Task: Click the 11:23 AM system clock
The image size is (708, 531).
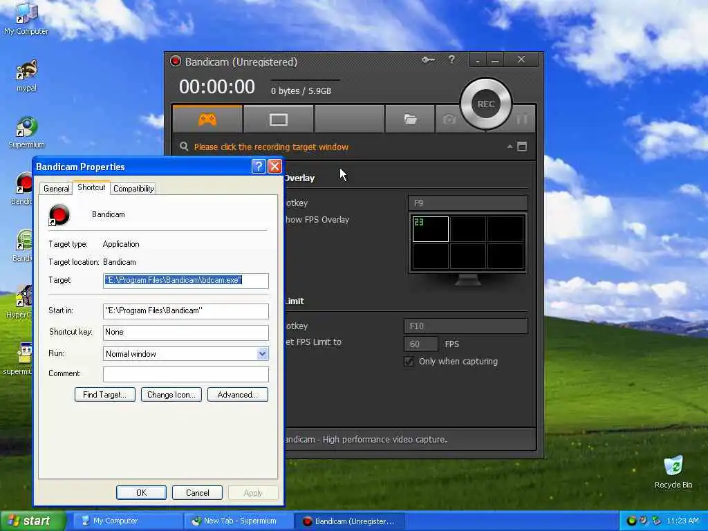Action: [x=682, y=521]
